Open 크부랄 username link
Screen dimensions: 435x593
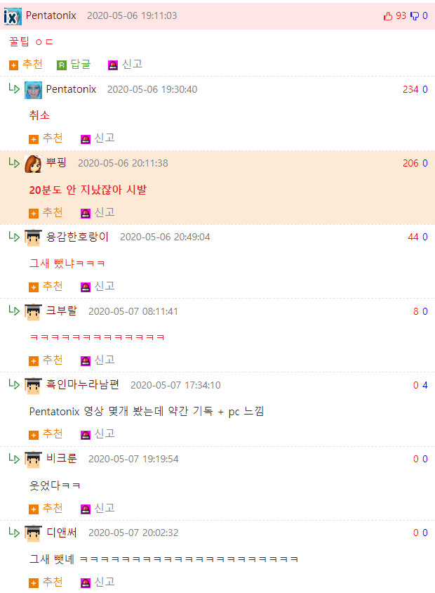(62, 311)
